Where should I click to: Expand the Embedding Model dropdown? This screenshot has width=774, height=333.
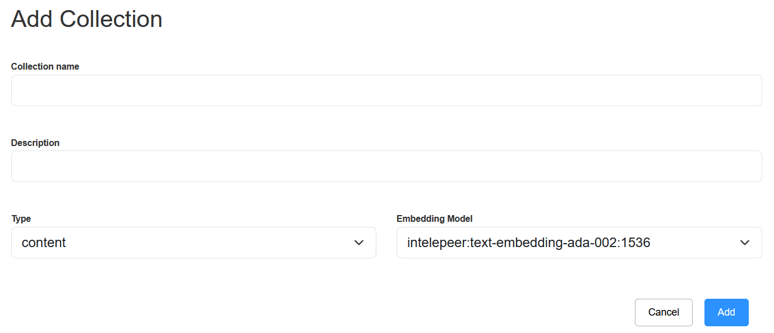(579, 243)
